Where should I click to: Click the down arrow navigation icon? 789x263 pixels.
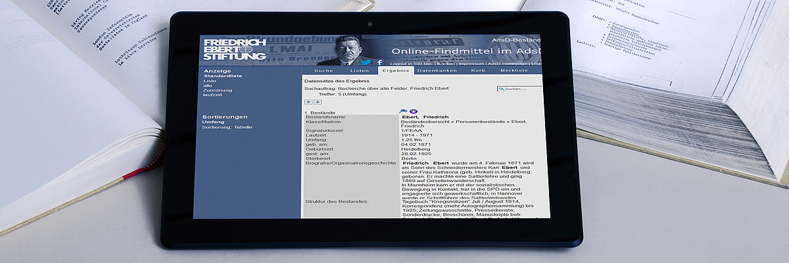tap(316, 102)
